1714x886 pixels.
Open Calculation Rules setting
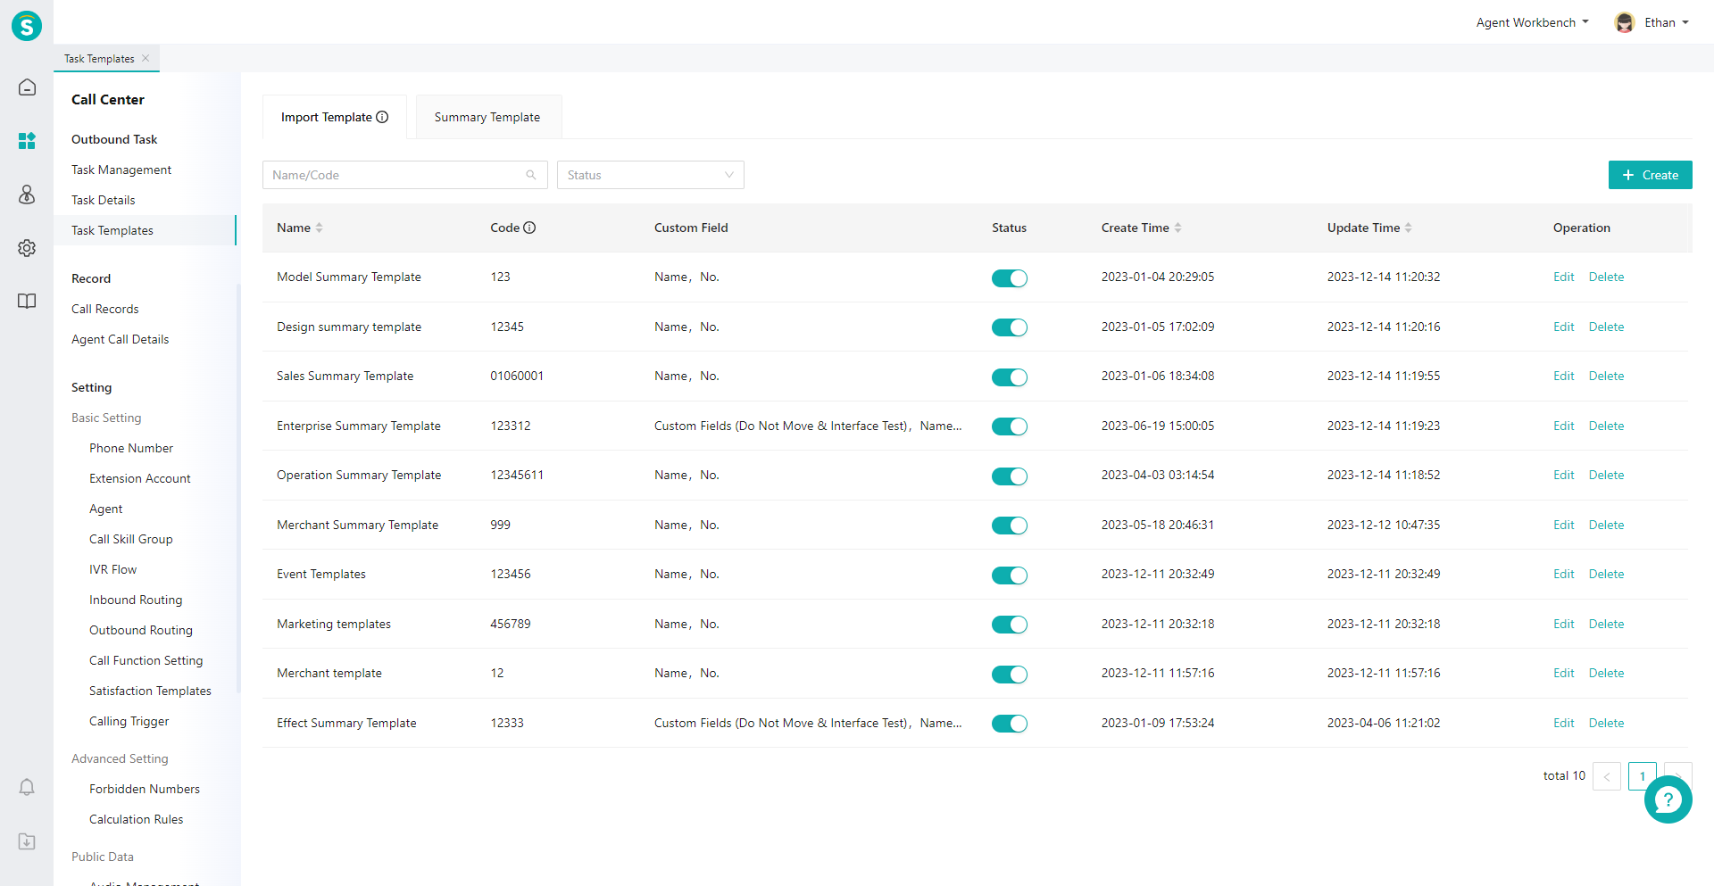(137, 819)
